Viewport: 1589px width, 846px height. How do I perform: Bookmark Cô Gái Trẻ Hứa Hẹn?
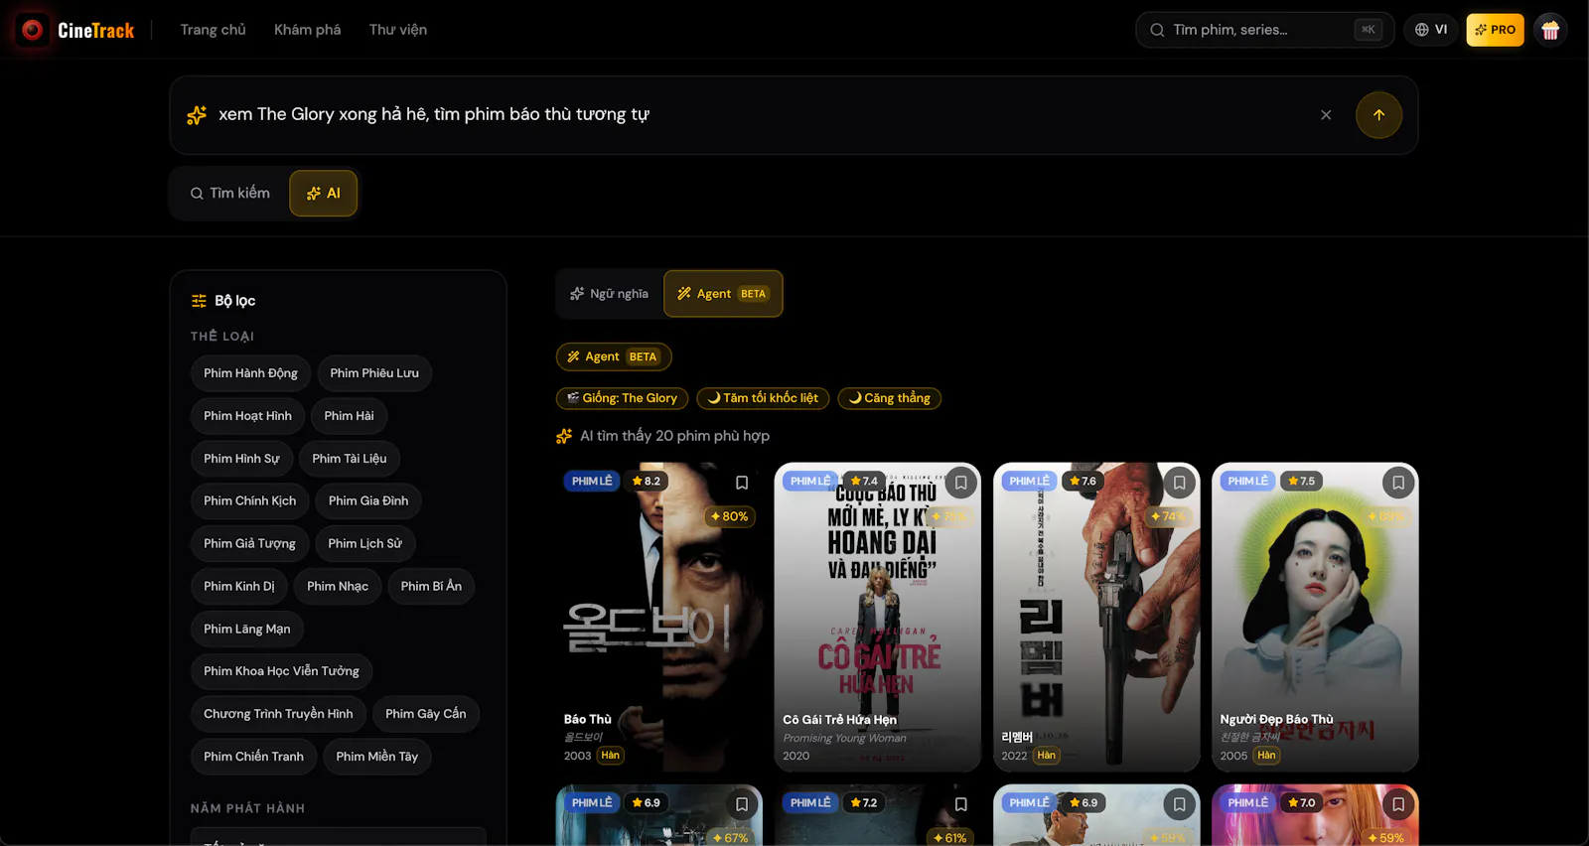pyautogui.click(x=960, y=483)
